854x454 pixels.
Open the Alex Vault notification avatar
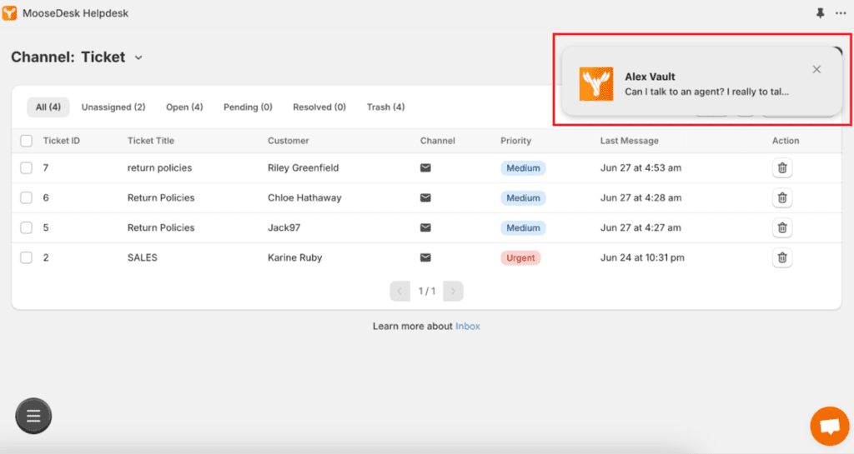point(595,84)
